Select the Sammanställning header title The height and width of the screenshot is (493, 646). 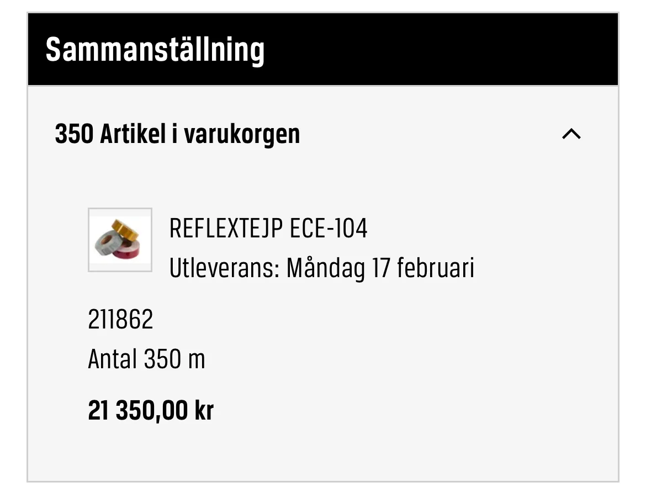click(x=155, y=50)
